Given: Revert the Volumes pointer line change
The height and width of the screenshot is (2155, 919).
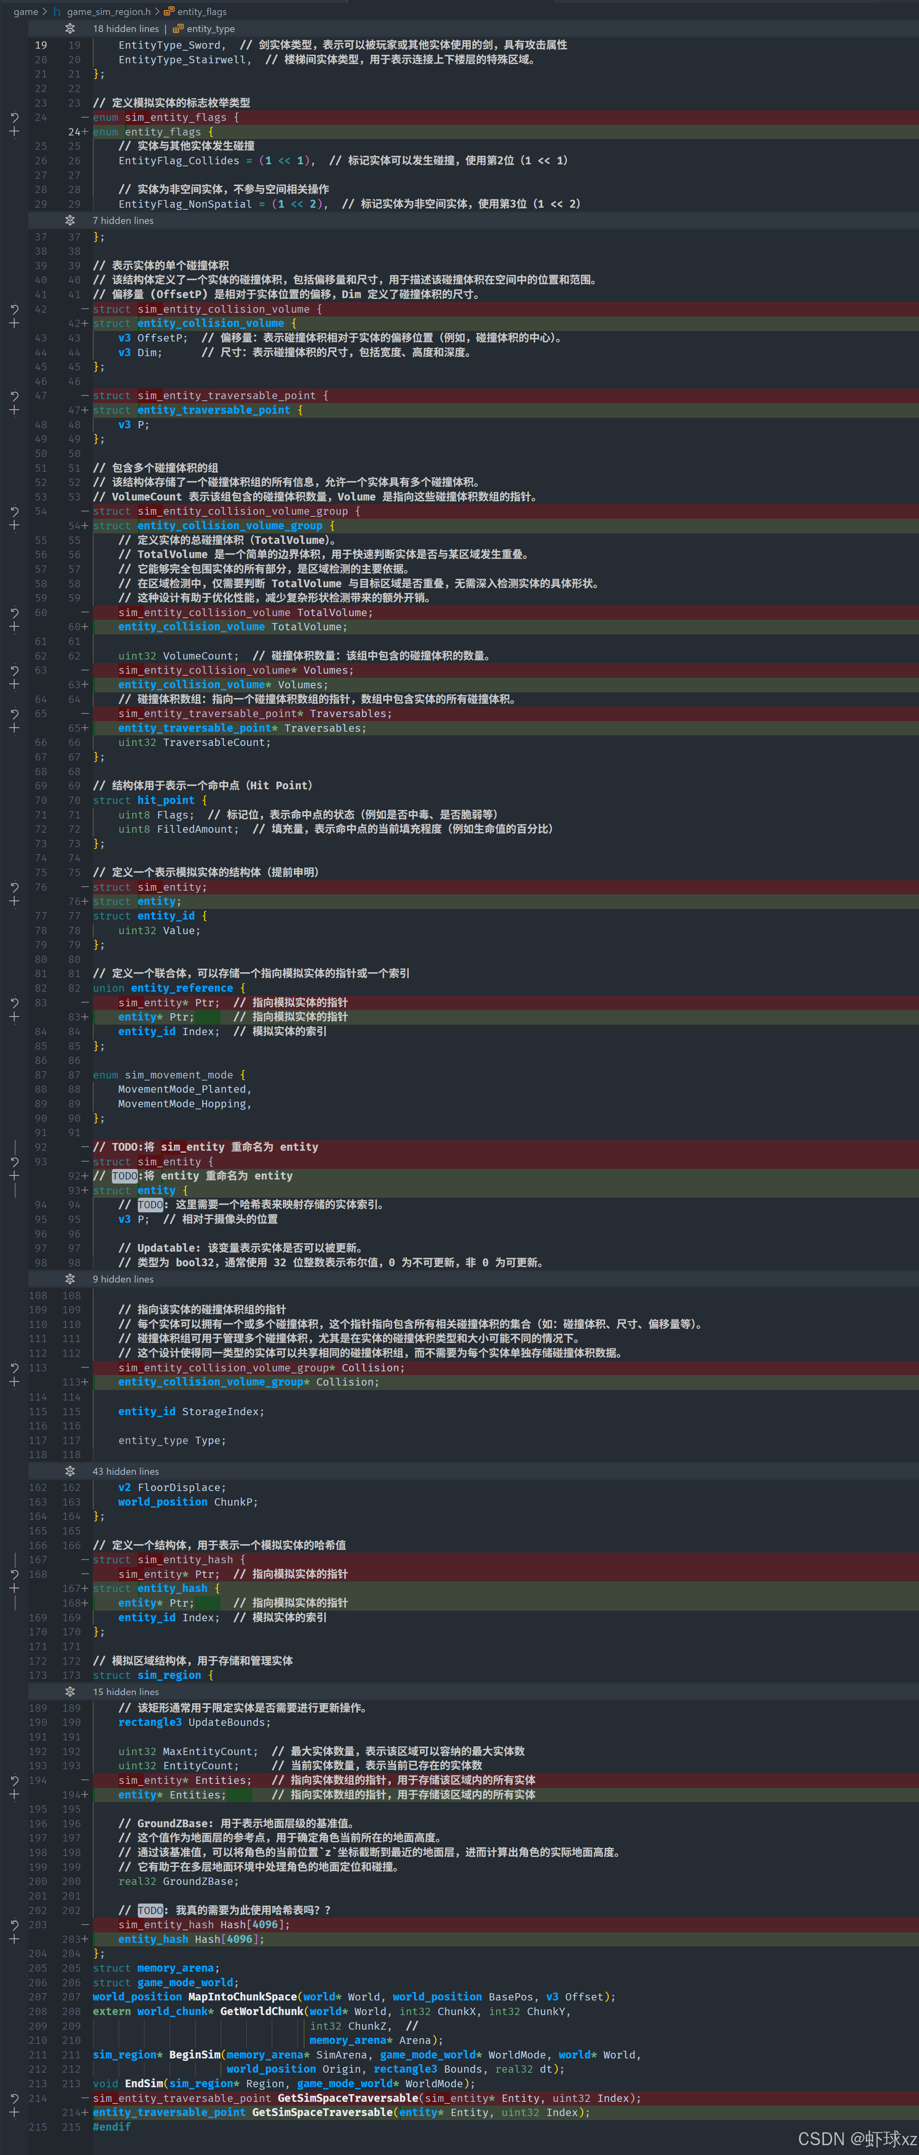Looking at the screenshot, I should point(14,670).
